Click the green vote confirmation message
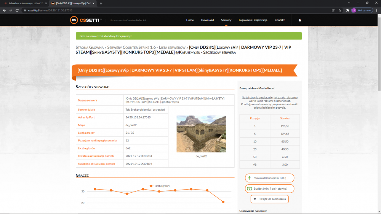The width and height of the screenshot is (381, 214). click(189, 36)
